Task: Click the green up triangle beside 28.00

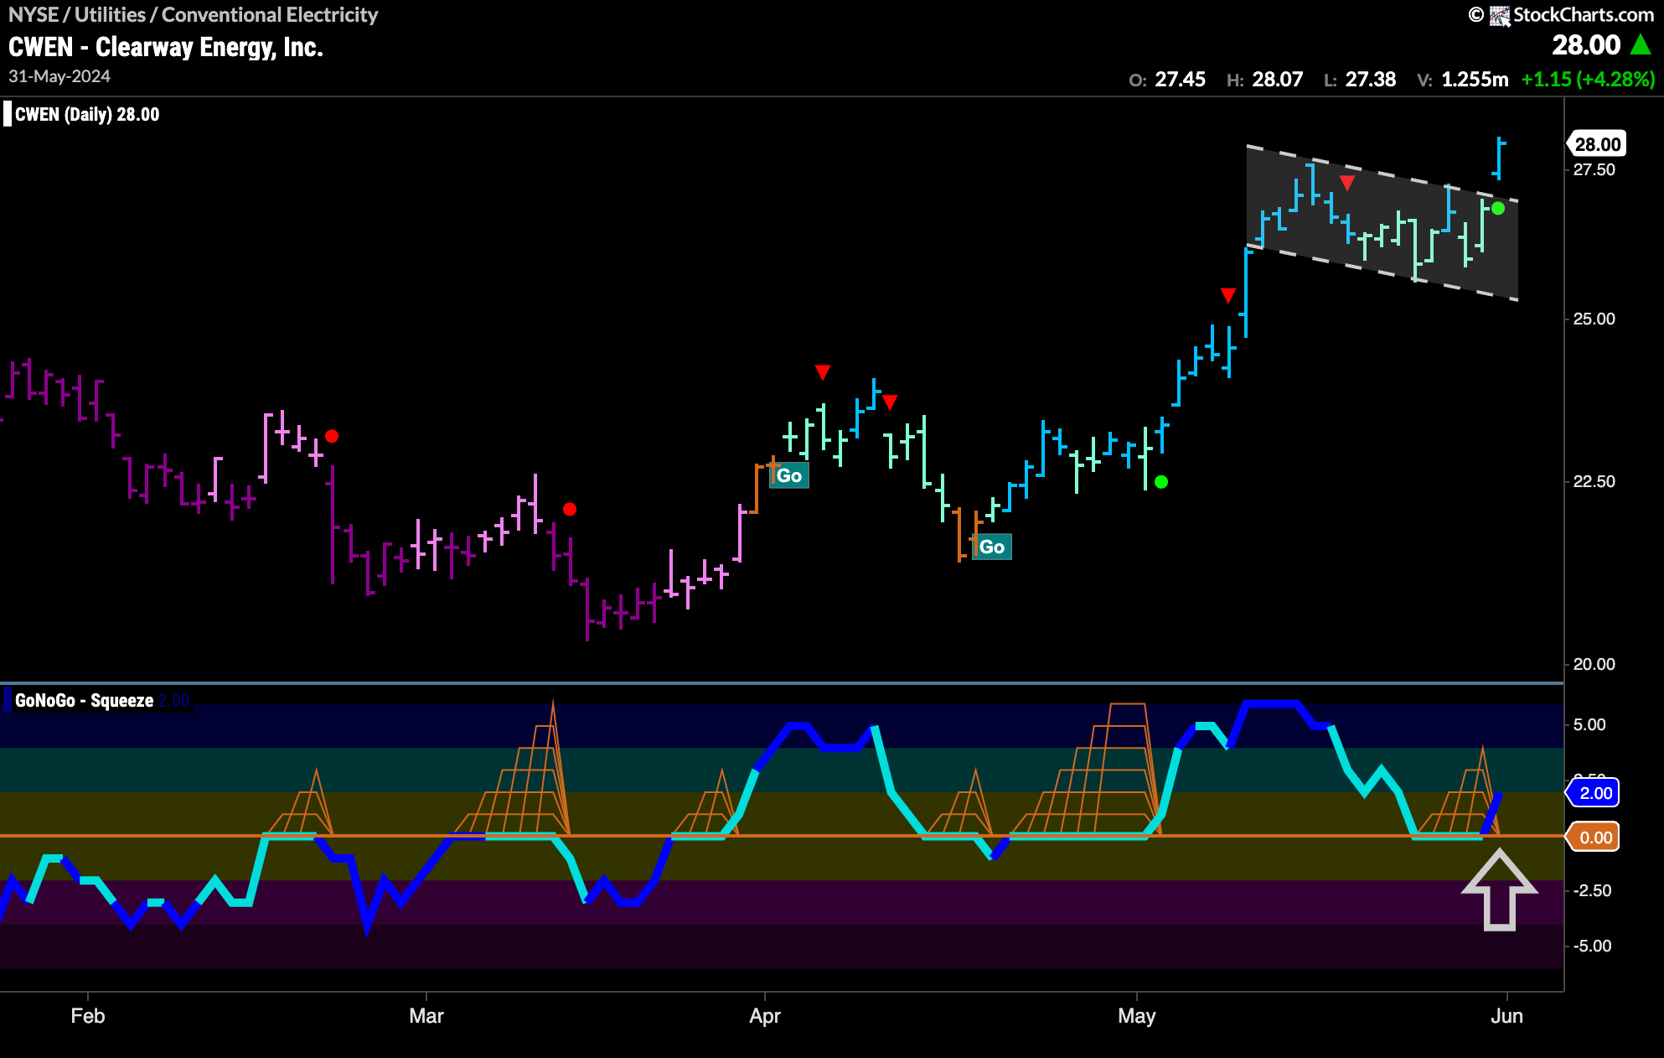Action: pyautogui.click(x=1641, y=44)
